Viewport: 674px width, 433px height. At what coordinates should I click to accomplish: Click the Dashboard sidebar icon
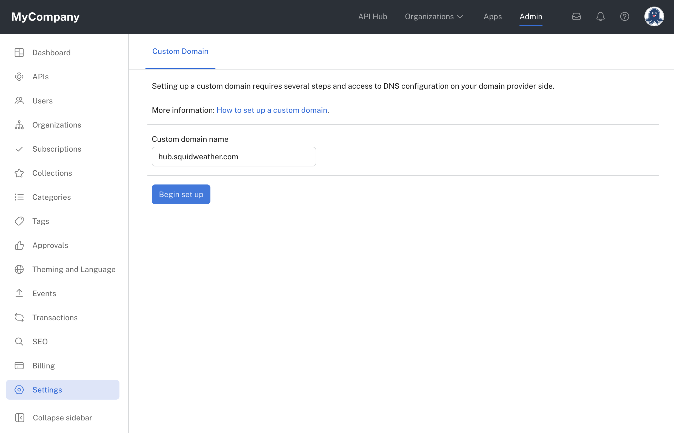pyautogui.click(x=19, y=53)
